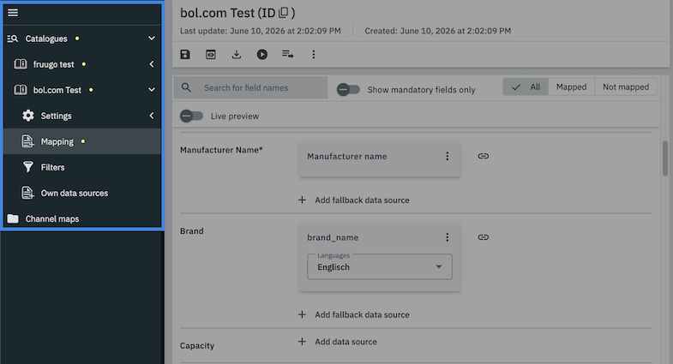Click the playlist-arrow icon in the toolbar
This screenshot has height=364, width=673.
[287, 55]
